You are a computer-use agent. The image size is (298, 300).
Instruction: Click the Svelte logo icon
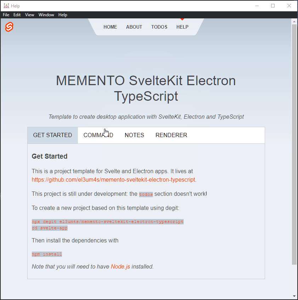pos(8,27)
